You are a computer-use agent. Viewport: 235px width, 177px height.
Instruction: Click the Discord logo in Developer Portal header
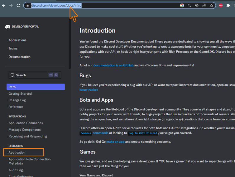8,27
